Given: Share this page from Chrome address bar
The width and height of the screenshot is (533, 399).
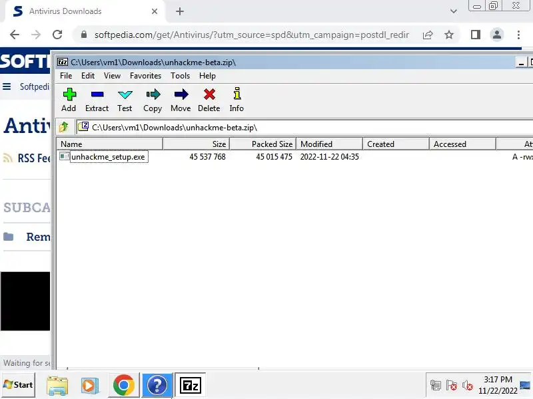Looking at the screenshot, I should (428, 35).
